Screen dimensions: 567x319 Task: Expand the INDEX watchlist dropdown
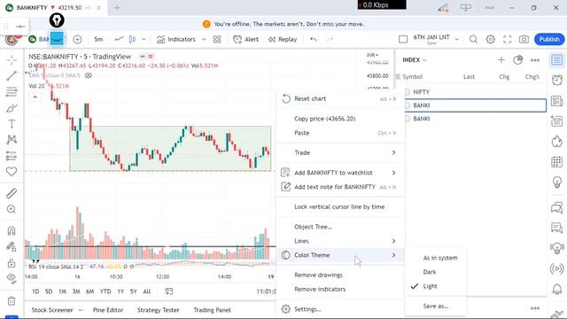click(x=415, y=60)
